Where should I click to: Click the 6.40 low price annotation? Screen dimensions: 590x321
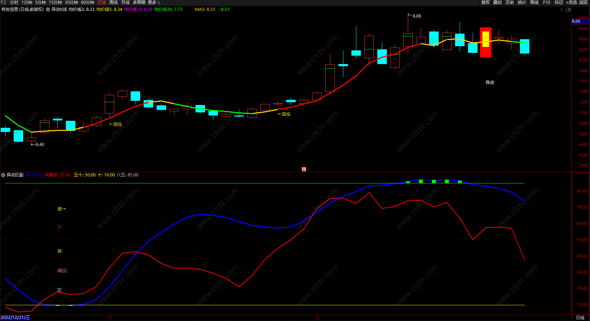[x=40, y=145]
